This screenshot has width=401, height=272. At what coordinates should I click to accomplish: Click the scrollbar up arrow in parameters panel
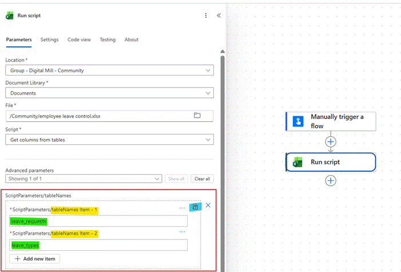point(223,52)
